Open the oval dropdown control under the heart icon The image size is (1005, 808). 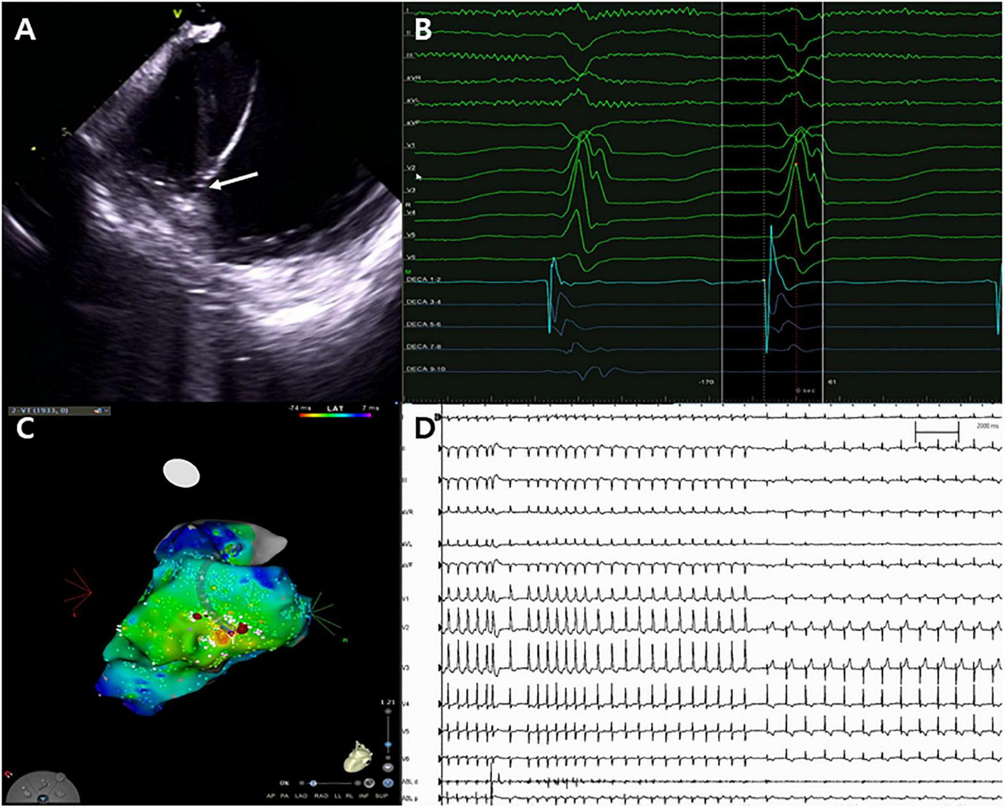point(387,767)
